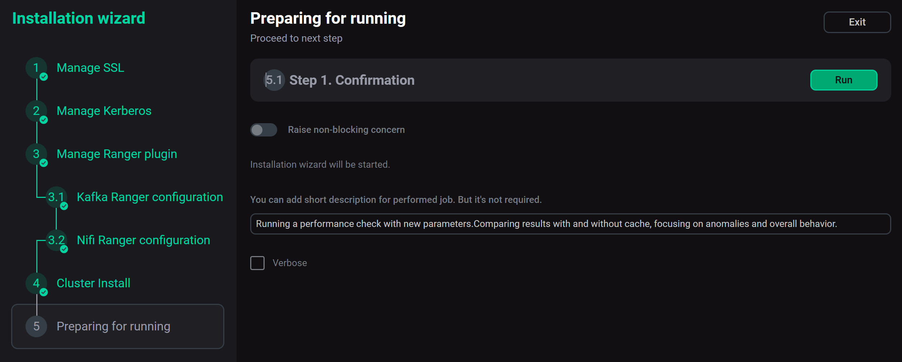
Task: Click the step 5 number badge
Action: (36, 326)
